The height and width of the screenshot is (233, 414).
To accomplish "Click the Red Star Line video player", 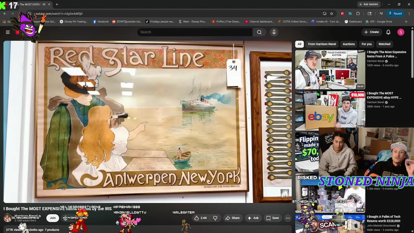I will pos(147,121).
